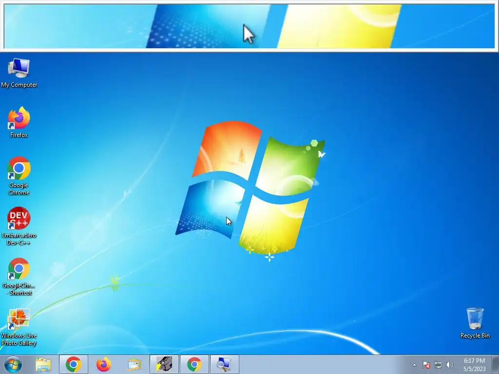Select the Firefox desktop shortcut
Viewport: 499px width, 374px height.
point(19,122)
